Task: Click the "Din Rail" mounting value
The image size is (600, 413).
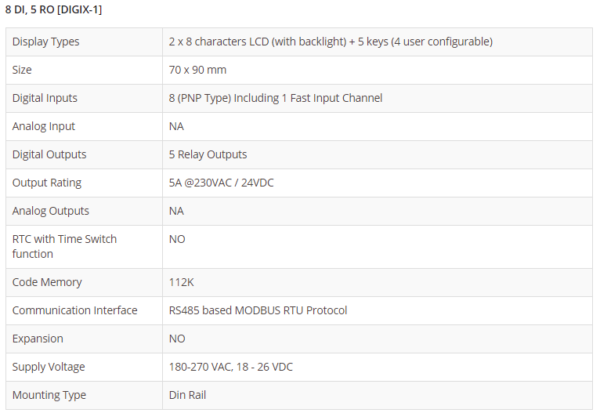Action: click(187, 395)
